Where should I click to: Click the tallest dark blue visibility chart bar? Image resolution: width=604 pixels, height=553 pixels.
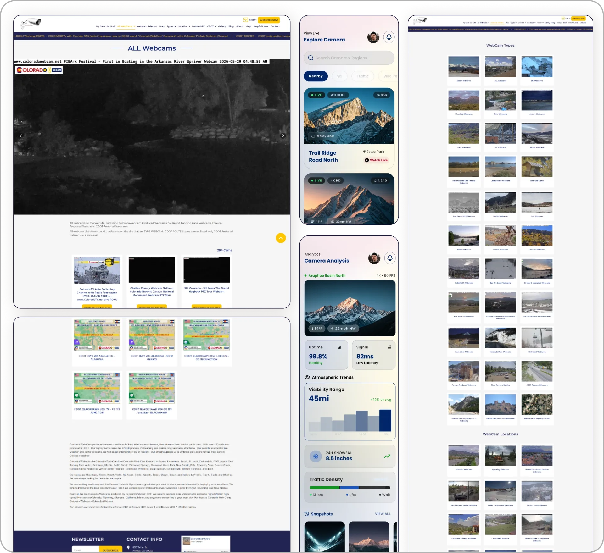point(385,420)
